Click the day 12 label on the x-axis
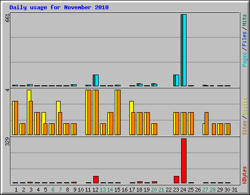250x195 pixels. click(95, 190)
